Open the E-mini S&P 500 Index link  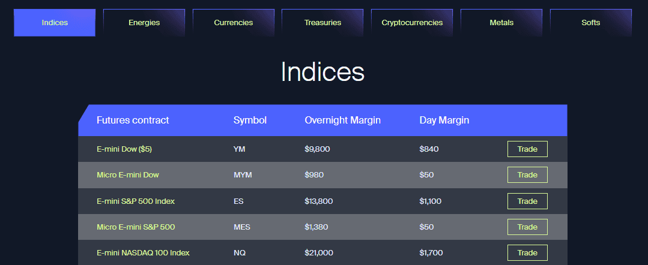coord(136,201)
